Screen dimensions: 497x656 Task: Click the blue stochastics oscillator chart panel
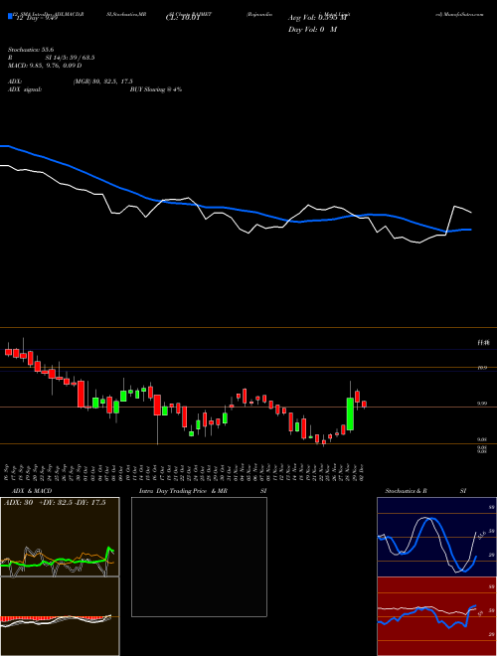436,537
